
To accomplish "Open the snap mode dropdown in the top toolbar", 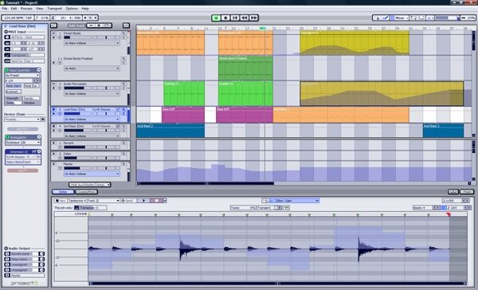I will click(x=399, y=18).
